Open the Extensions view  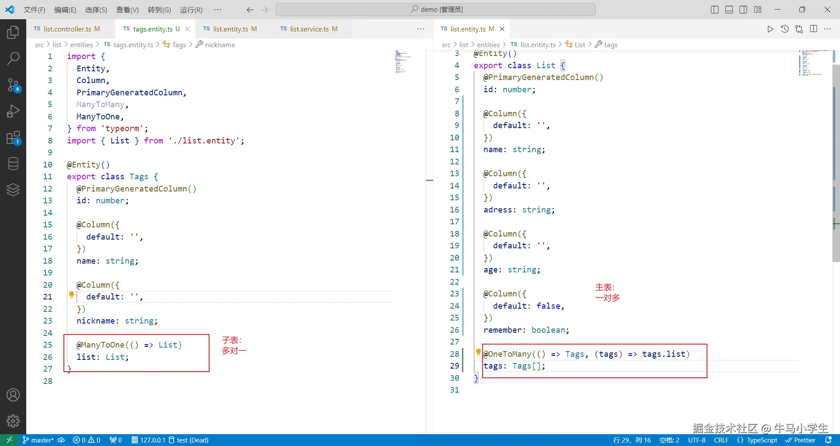(13, 138)
